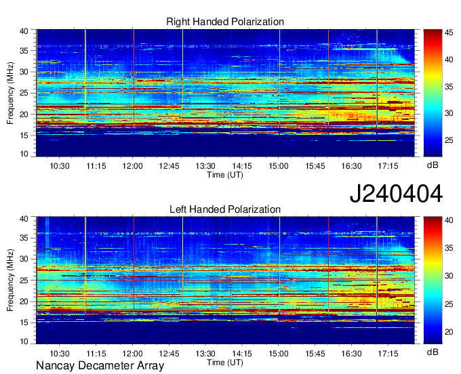Click the 11:15 time tick of Left Handed plot
The height and width of the screenshot is (374, 461).
(96, 354)
